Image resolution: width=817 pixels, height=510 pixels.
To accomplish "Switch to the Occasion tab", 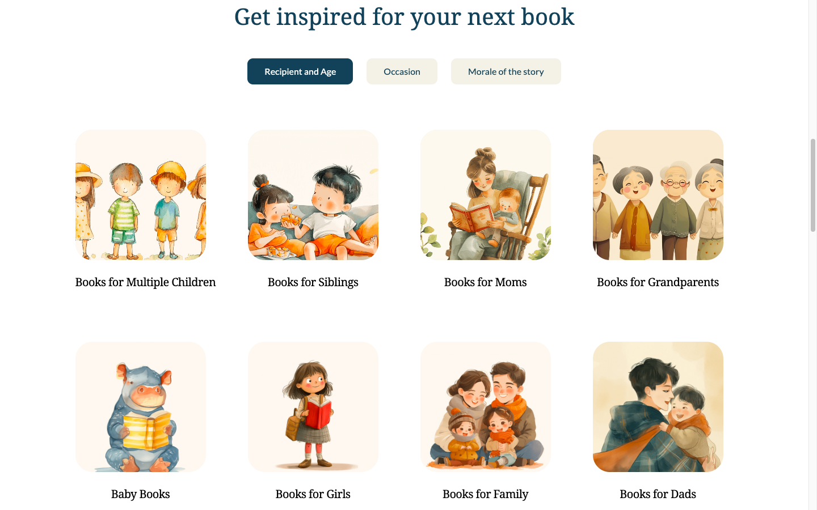I will coord(402,71).
